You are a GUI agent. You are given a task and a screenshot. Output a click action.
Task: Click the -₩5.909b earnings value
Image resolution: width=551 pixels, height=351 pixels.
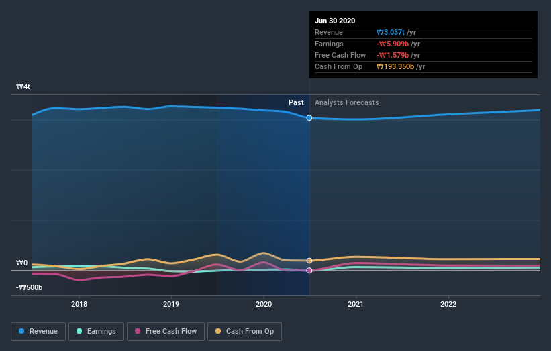tap(393, 44)
